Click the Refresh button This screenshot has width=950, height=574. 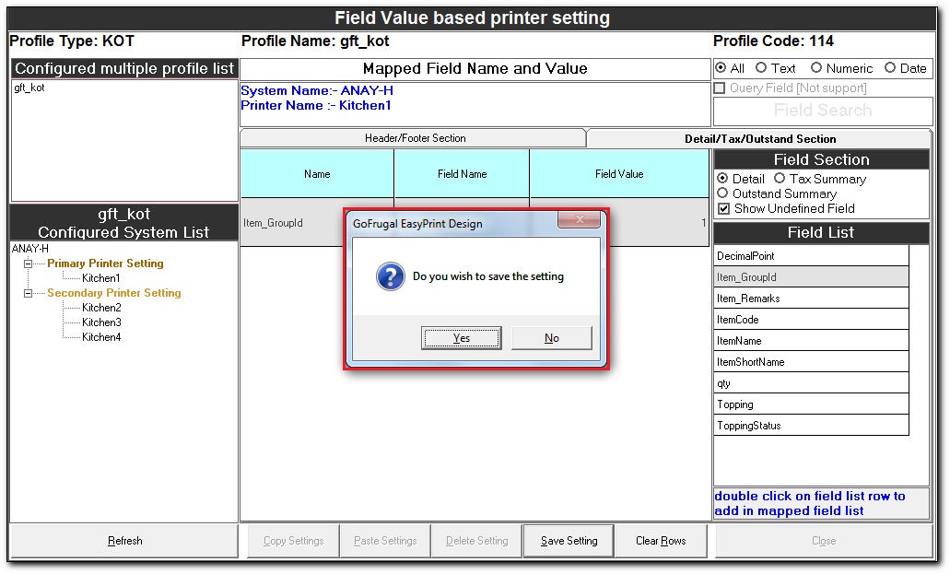point(124,541)
